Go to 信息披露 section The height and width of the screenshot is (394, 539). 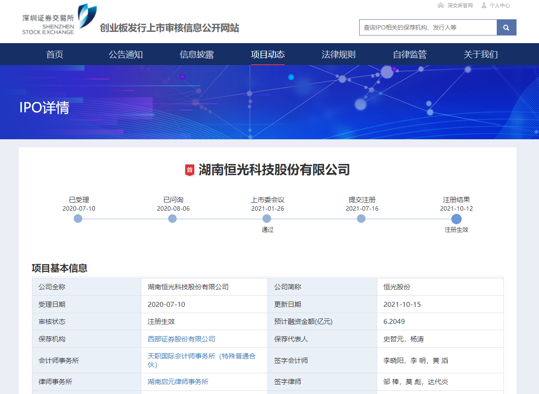[196, 54]
